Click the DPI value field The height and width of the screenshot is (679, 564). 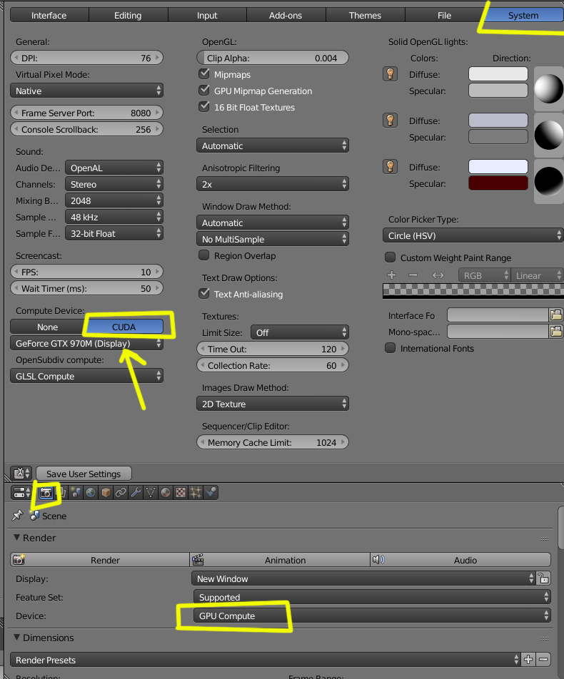tap(86, 58)
